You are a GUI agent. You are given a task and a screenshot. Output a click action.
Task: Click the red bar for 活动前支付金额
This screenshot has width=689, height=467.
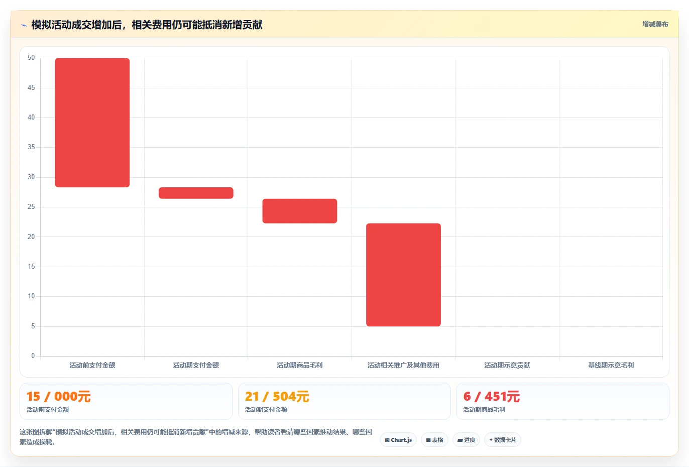pyautogui.click(x=92, y=123)
